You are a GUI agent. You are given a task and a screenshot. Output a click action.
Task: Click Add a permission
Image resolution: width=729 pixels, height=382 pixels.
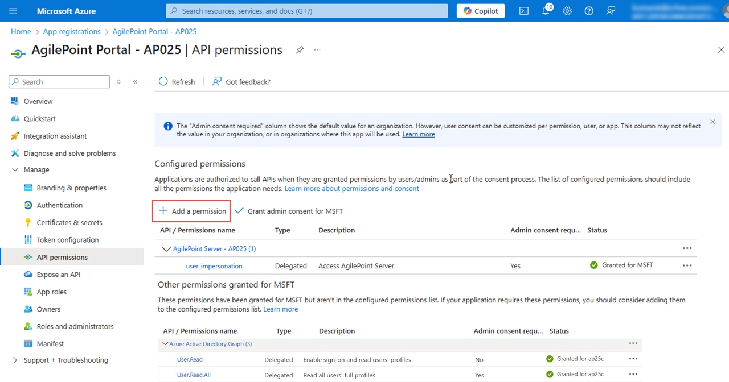pos(191,211)
